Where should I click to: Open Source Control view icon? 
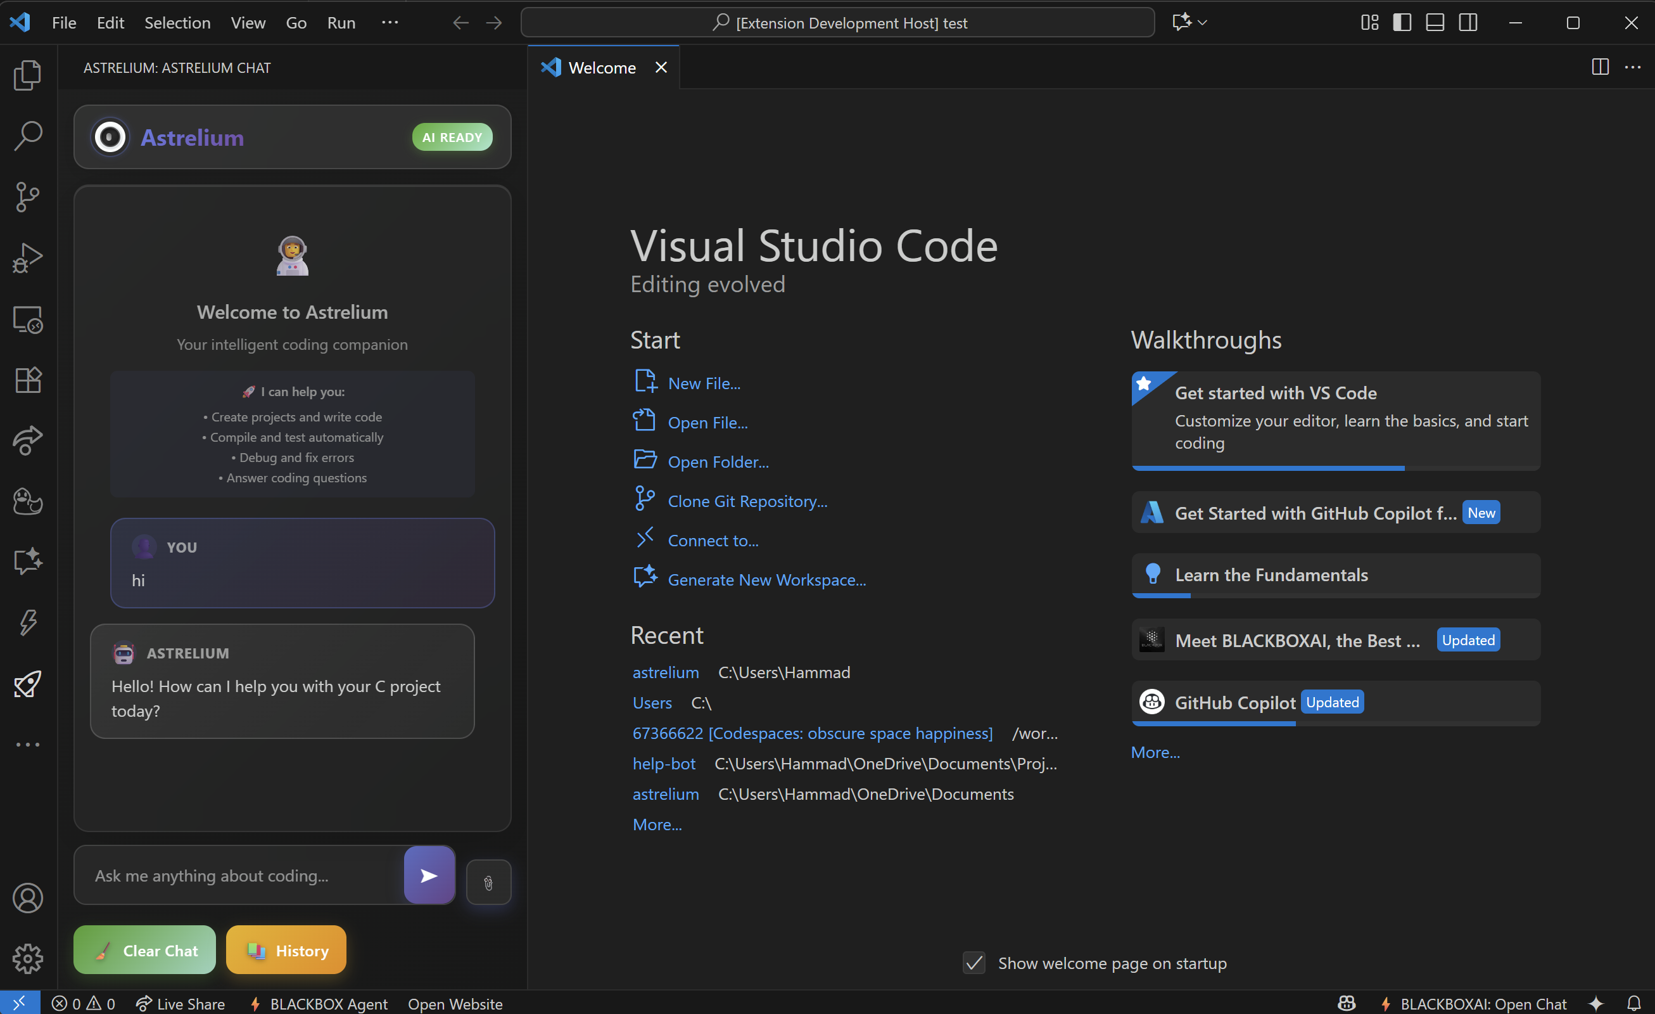point(27,197)
